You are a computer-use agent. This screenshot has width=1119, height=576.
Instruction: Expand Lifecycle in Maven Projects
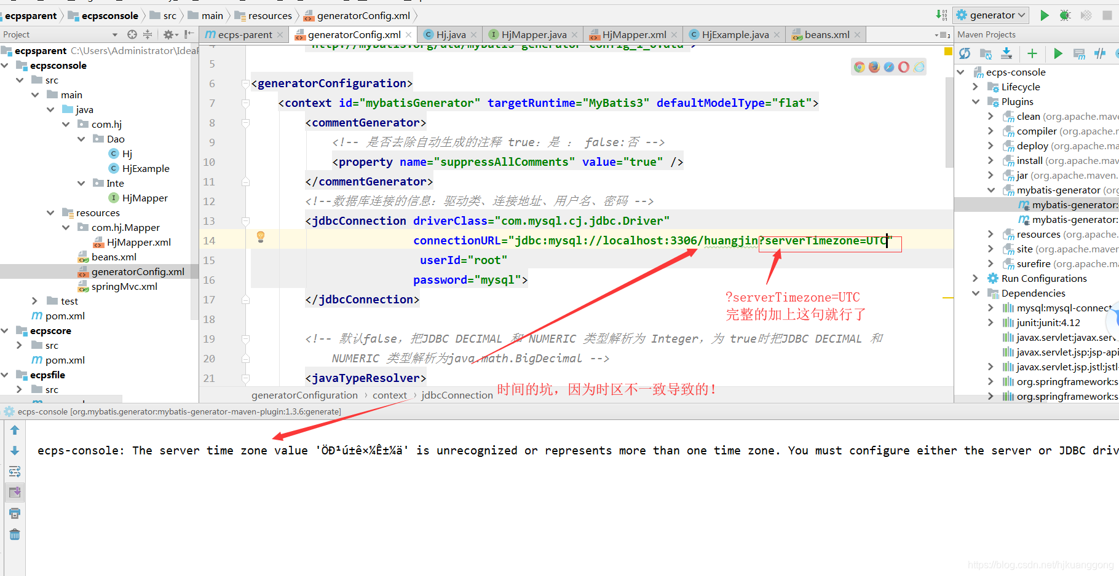[975, 87]
